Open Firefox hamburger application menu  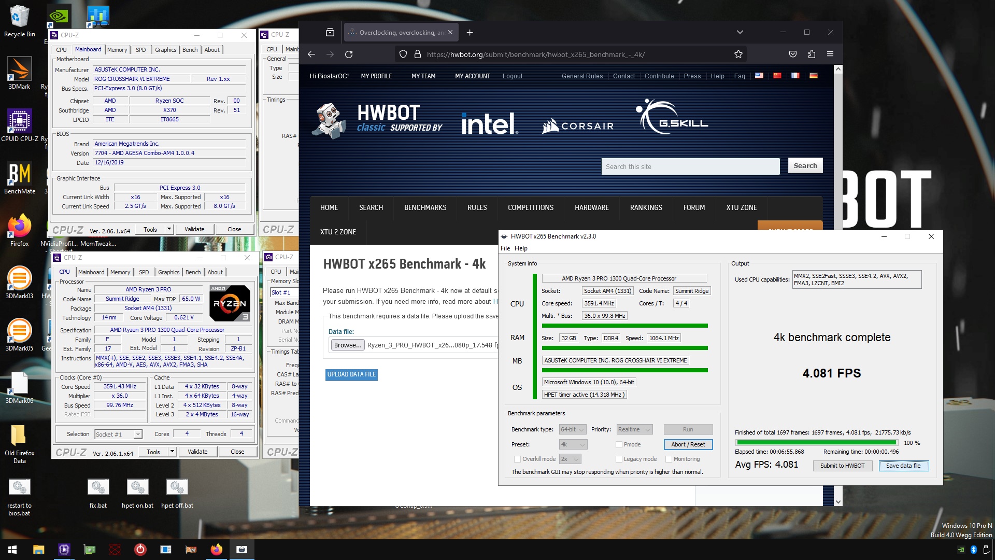pos(830,54)
